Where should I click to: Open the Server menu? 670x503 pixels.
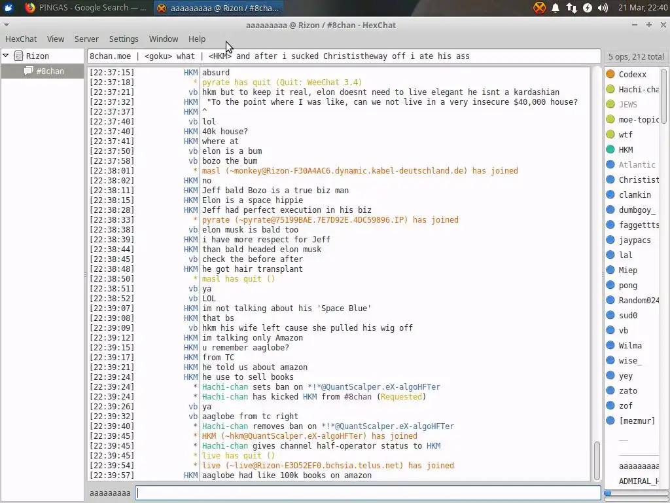tap(86, 39)
